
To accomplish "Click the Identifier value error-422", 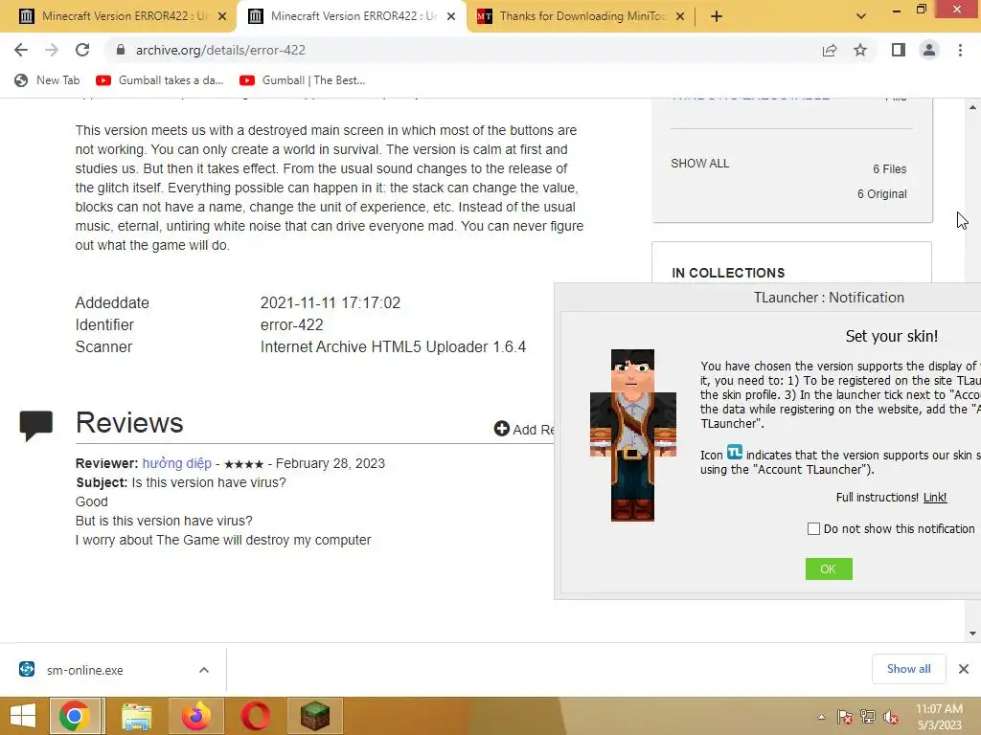I will tap(291, 325).
